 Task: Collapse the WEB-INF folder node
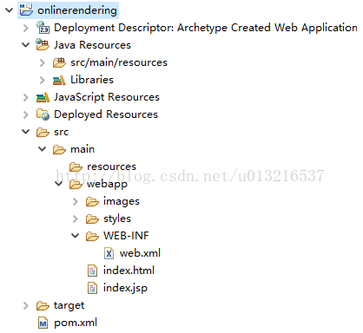pos(76,236)
